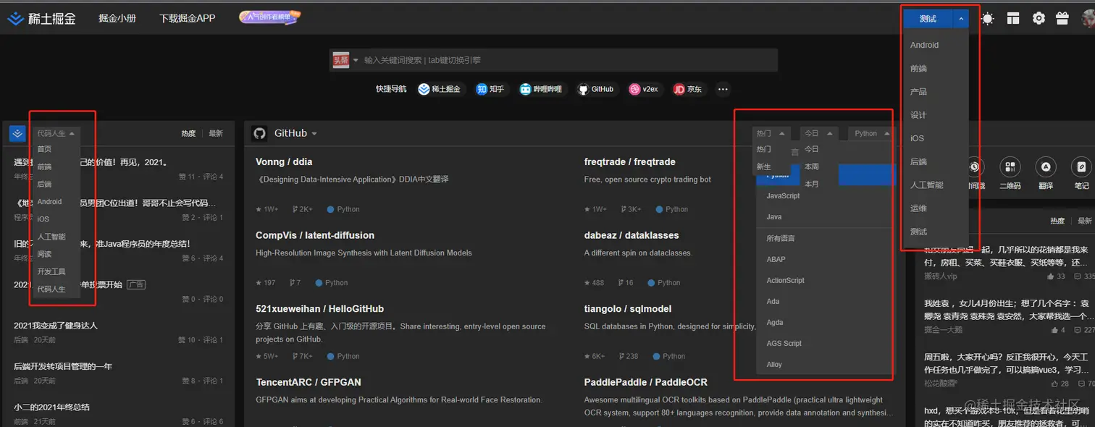Select 所有语言 in the language list
Screen dimensions: 1095x427
[x=781, y=238]
